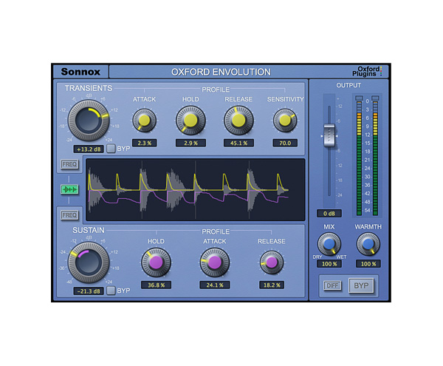Toggle the lower FREQ button for Sustain
Screen dimensions: 443x366
click(69, 215)
